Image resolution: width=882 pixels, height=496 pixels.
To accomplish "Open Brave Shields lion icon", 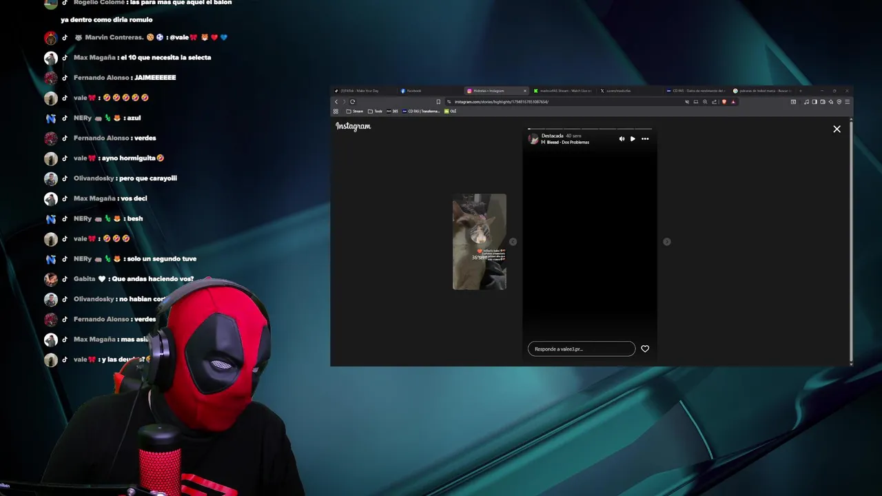I will pos(724,102).
